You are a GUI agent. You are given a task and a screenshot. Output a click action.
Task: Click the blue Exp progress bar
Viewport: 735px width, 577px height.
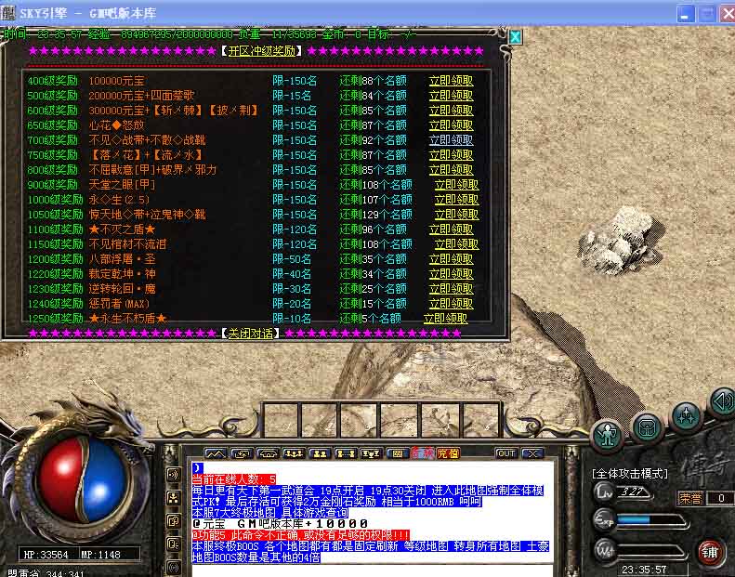pyautogui.click(x=635, y=519)
